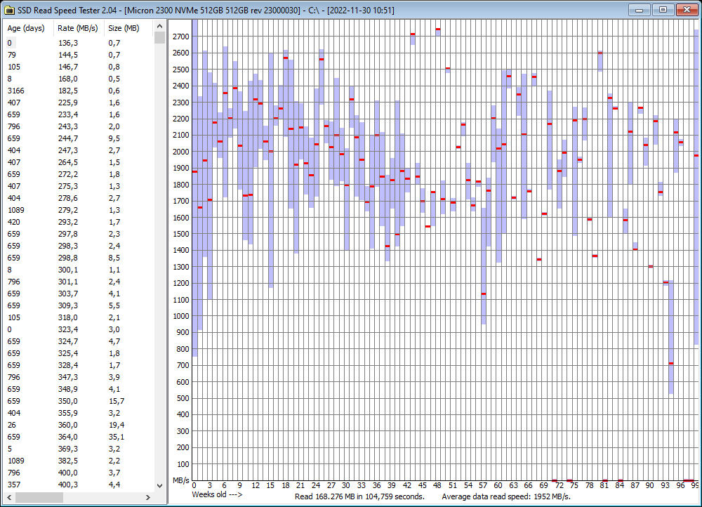This screenshot has width=702, height=507.
Task: Select the row with rate 225,9
Action: click(79, 103)
